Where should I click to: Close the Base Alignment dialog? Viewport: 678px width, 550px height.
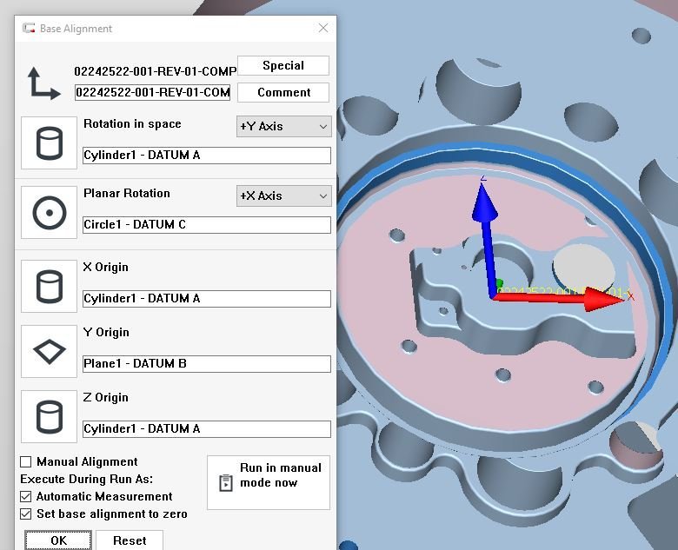point(323,28)
